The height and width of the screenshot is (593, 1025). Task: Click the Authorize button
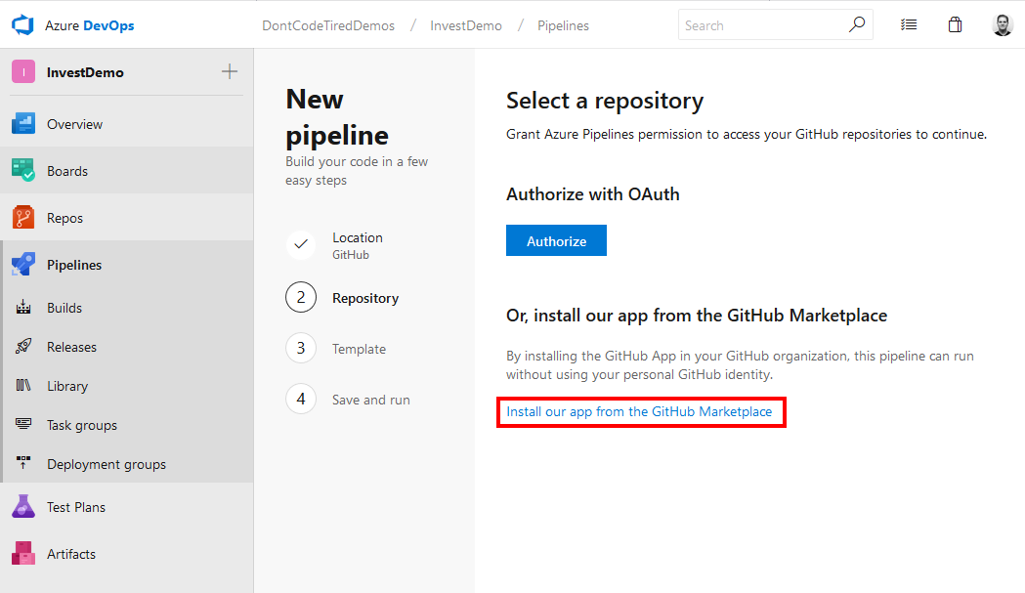556,239
